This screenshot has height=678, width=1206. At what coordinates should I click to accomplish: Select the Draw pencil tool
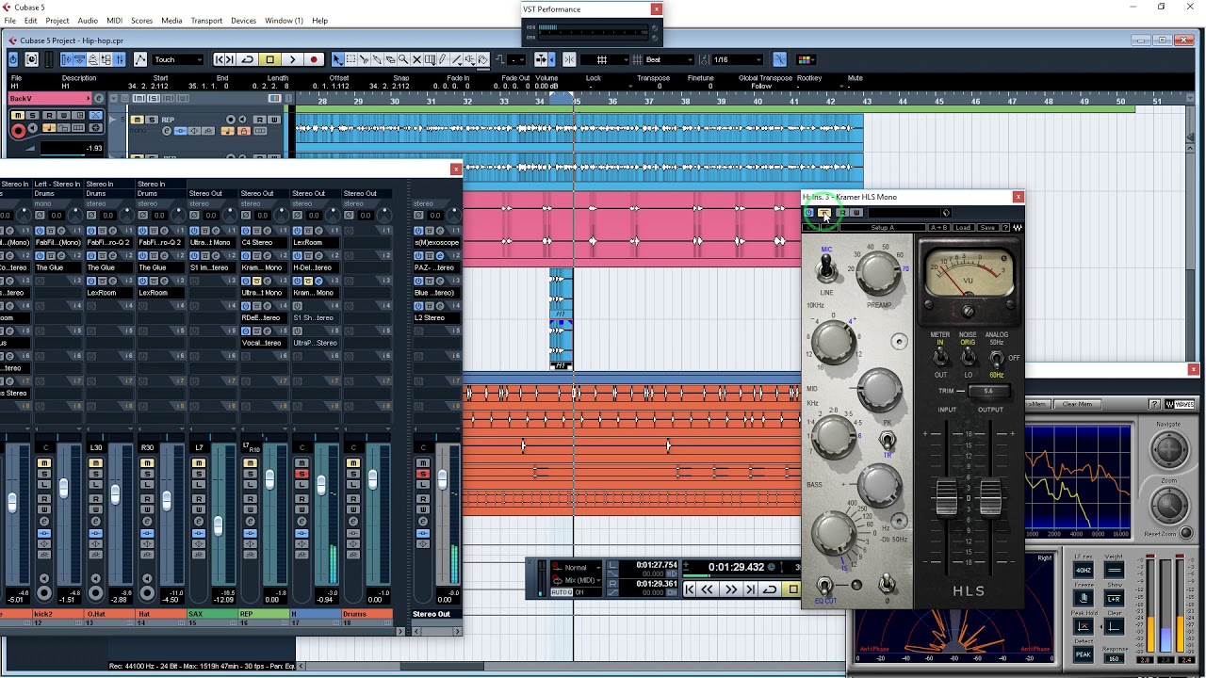443,59
